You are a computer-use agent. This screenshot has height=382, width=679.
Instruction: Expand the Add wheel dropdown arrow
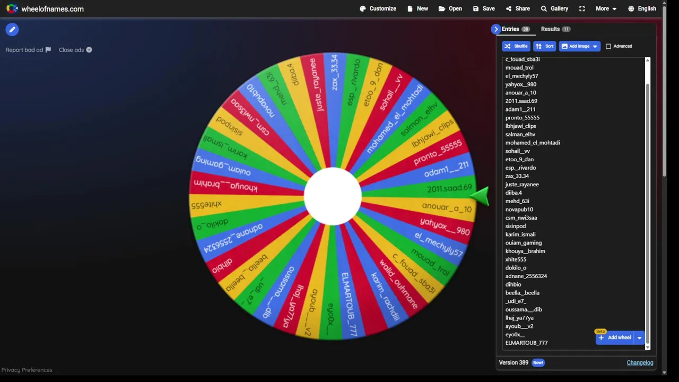click(639, 337)
